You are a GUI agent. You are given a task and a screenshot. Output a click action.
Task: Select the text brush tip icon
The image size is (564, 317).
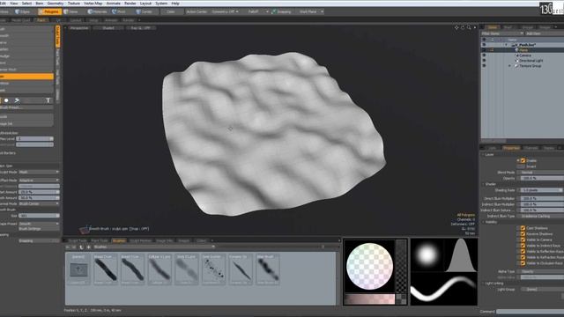48,100
